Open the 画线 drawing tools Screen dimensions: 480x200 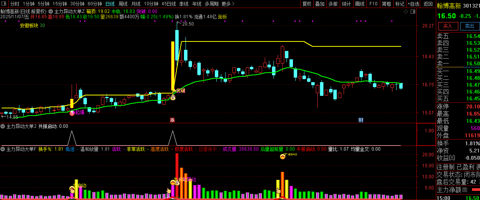(x=360, y=4)
